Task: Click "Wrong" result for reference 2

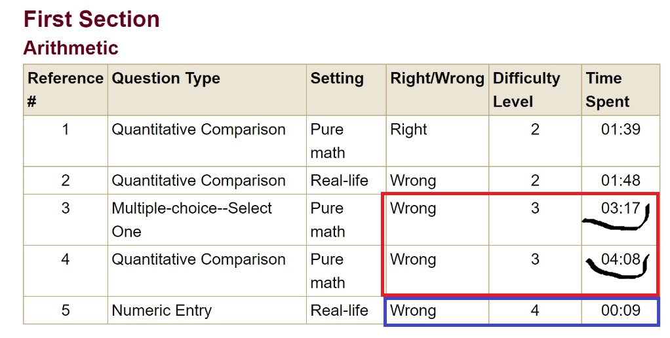Action: pos(413,181)
